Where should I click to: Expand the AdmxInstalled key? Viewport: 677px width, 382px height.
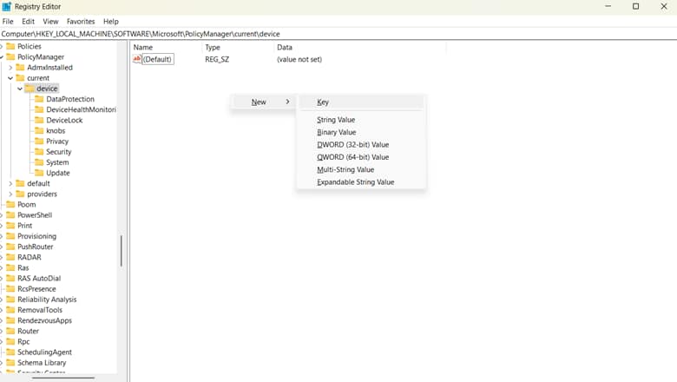coord(10,68)
